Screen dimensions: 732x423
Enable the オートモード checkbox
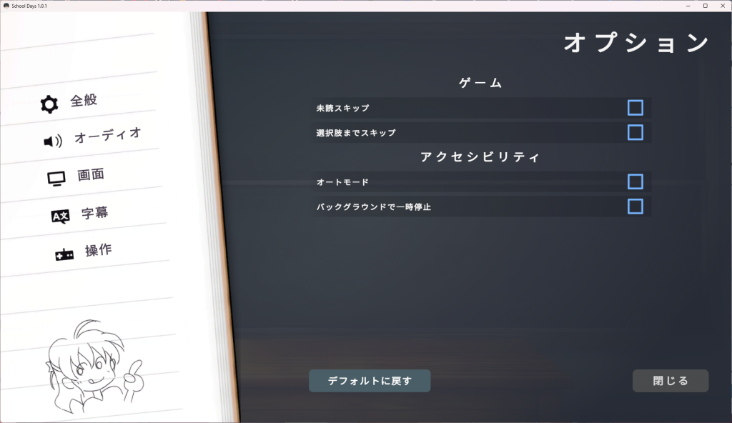[x=635, y=181]
